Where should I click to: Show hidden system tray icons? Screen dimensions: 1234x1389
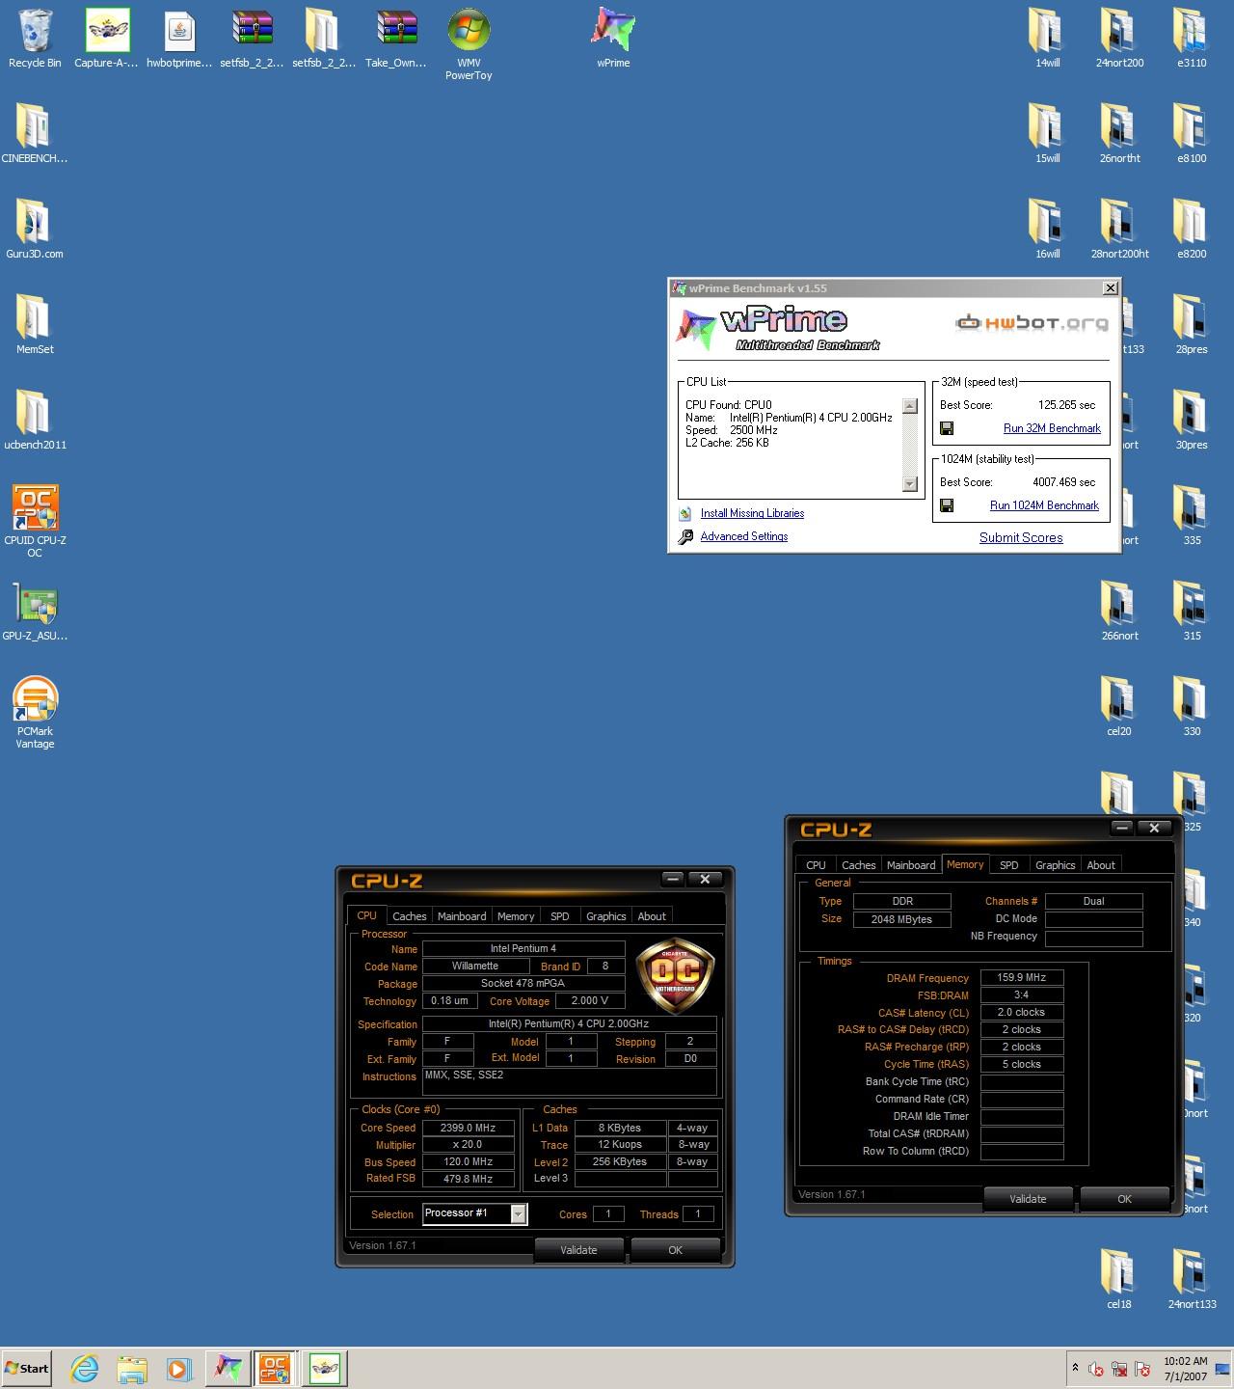click(x=1074, y=1368)
